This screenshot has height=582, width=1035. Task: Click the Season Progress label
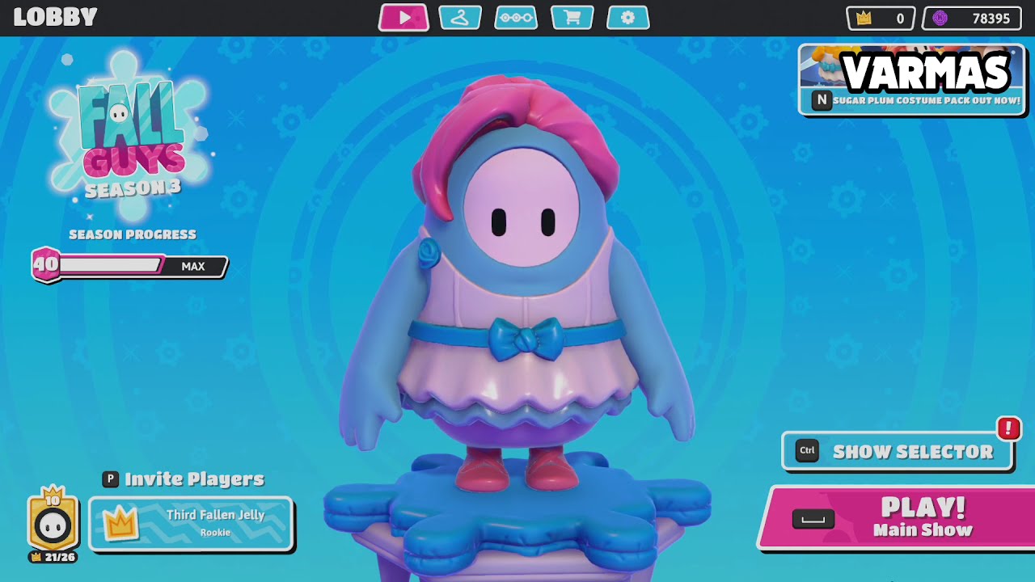point(133,234)
